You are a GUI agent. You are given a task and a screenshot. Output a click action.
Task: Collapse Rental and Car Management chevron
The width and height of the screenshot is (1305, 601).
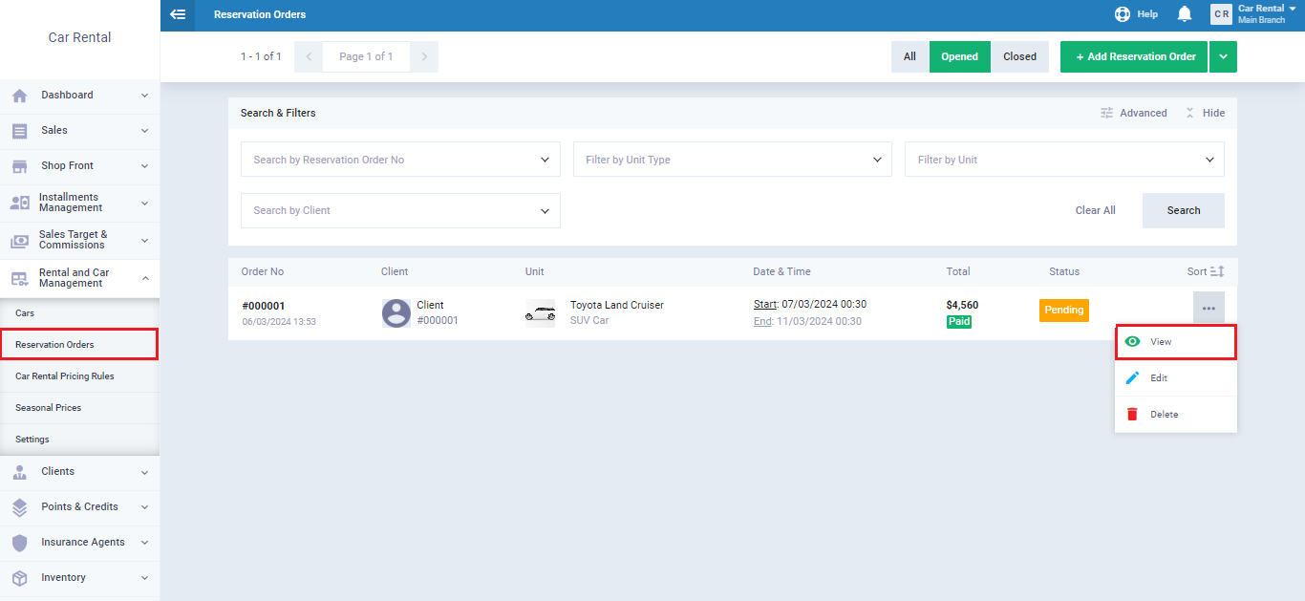[144, 278]
